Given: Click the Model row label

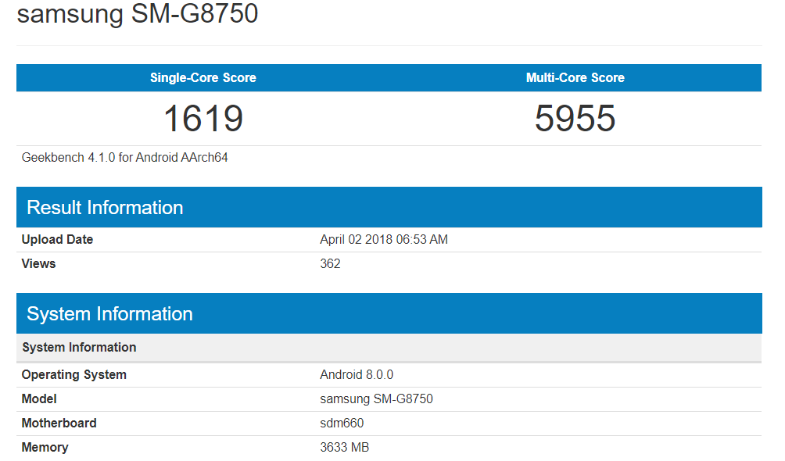Looking at the screenshot, I should click(x=38, y=398).
